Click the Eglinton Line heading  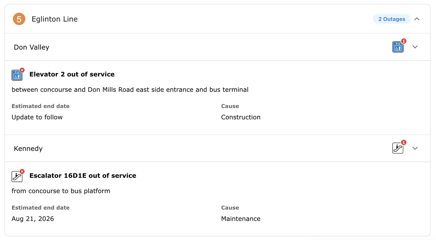54,19
